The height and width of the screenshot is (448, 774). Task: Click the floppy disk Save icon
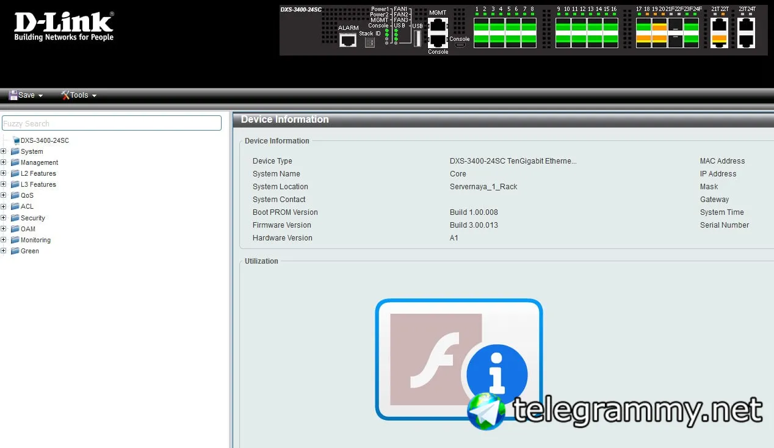[13, 95]
